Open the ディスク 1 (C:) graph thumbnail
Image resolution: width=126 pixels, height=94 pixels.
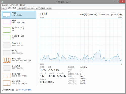pos(7,38)
